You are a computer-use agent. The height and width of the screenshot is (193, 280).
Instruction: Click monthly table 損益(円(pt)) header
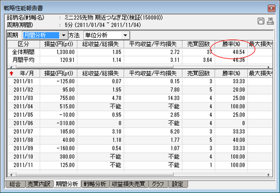tap(59, 73)
